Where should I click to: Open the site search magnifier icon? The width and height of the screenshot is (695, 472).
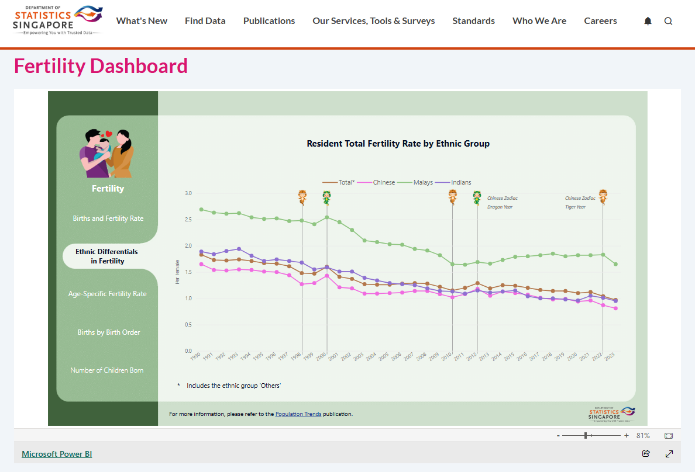[x=668, y=20]
